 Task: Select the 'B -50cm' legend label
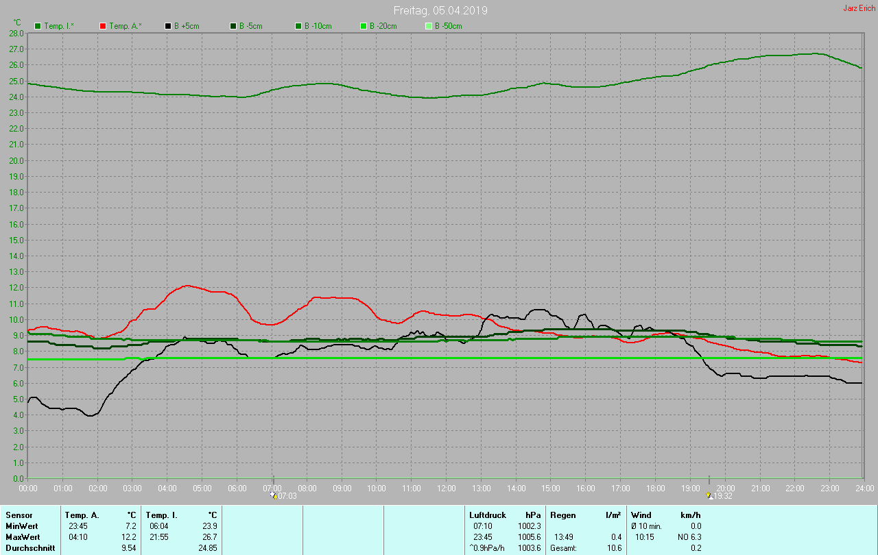449,26
